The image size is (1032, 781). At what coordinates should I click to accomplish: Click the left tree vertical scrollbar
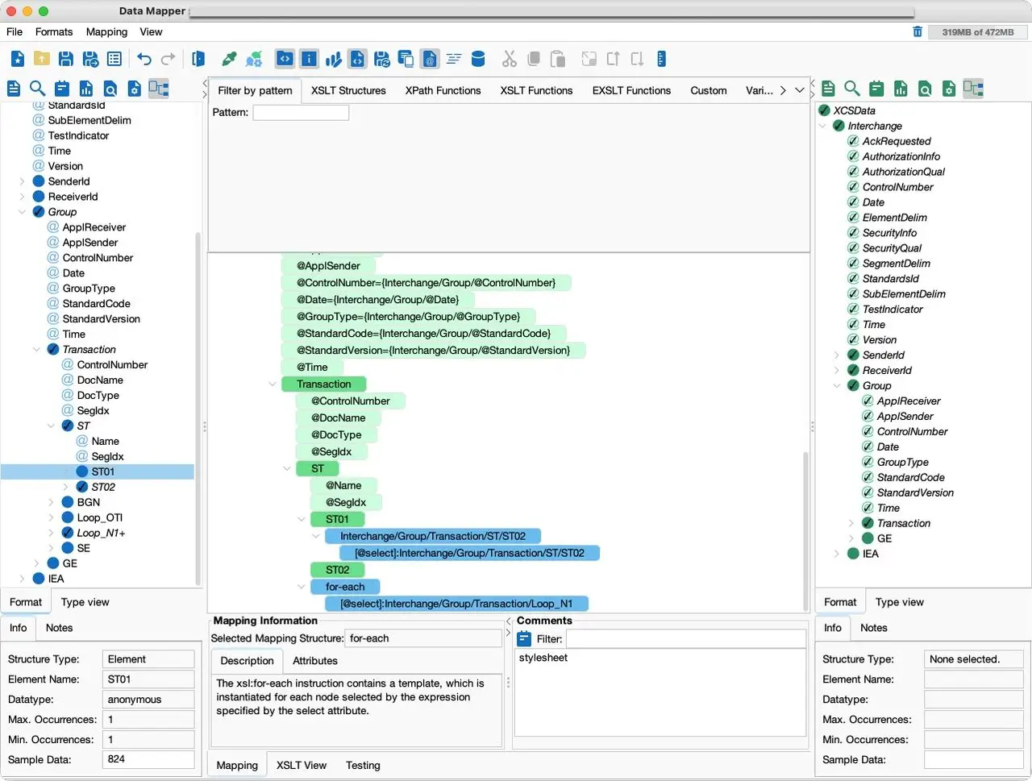tap(198, 409)
